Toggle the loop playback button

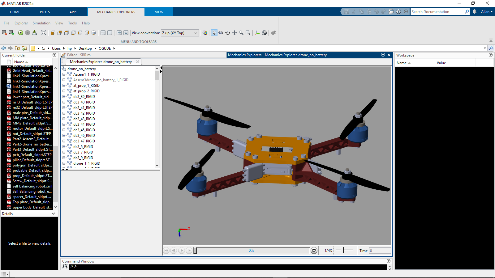314,251
